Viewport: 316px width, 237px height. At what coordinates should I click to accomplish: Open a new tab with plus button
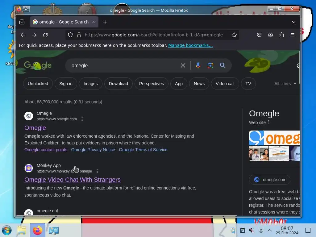pos(105,22)
